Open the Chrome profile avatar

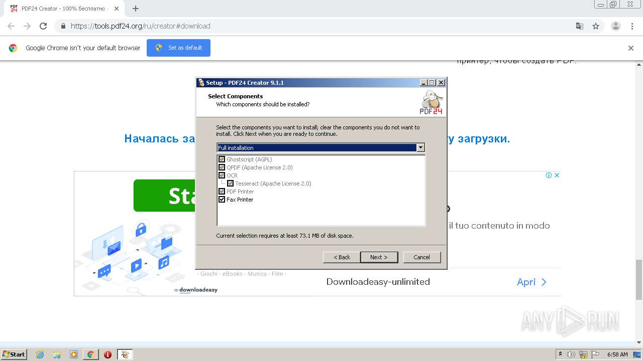point(616,26)
